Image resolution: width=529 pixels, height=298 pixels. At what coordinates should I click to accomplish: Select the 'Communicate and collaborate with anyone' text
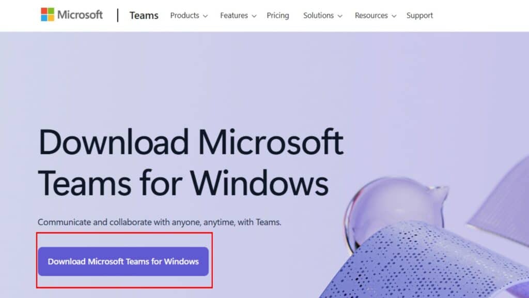pos(159,222)
